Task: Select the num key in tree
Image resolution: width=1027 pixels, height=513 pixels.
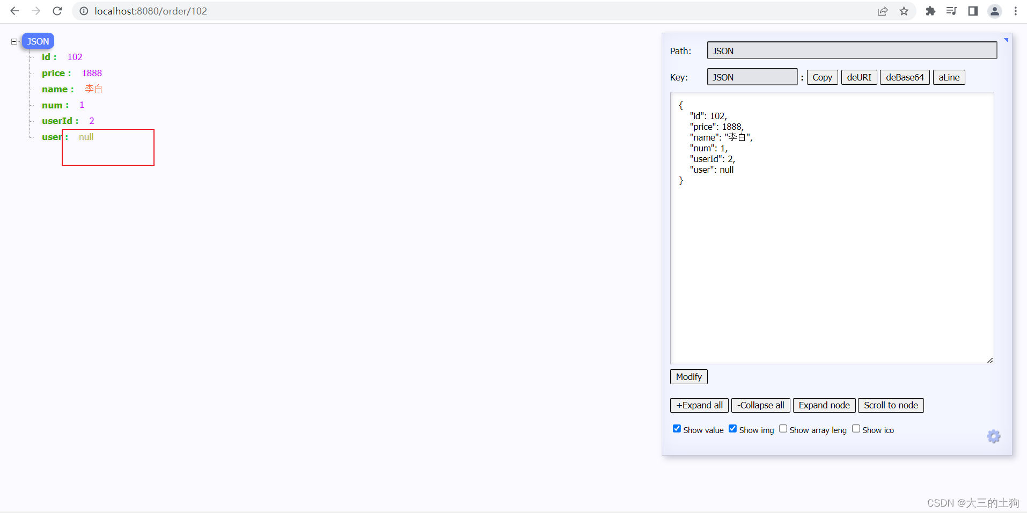Action: (x=52, y=105)
